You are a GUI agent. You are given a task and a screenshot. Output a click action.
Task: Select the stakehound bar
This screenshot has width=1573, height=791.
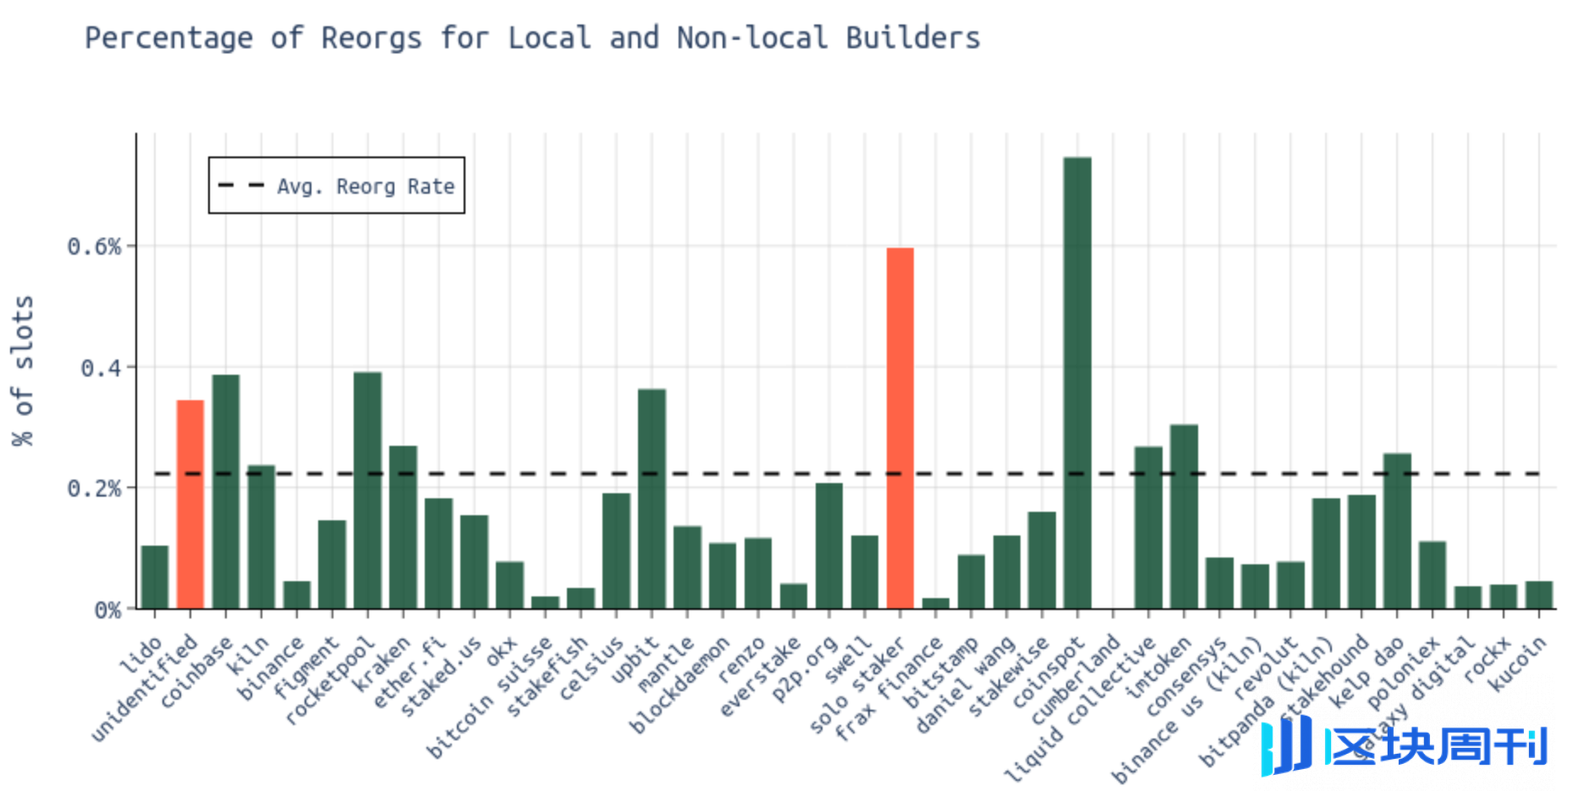1361,552
